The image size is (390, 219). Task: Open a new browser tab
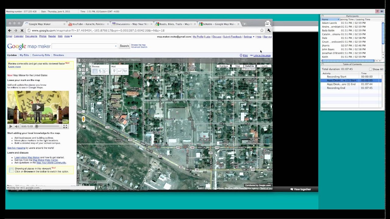click(244, 24)
